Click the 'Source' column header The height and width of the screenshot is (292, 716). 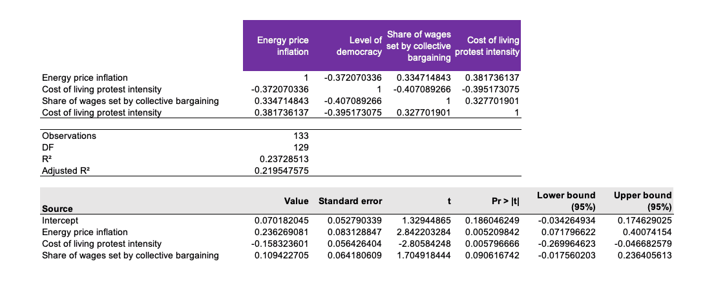click(57, 209)
